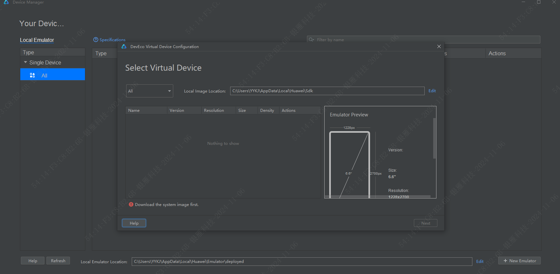Click the Emulator Preview heading
This screenshot has height=274, width=560.
coord(349,115)
